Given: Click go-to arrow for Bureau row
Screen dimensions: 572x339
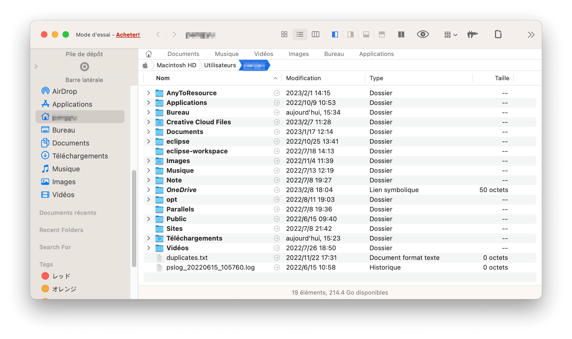Looking at the screenshot, I should tap(277, 112).
